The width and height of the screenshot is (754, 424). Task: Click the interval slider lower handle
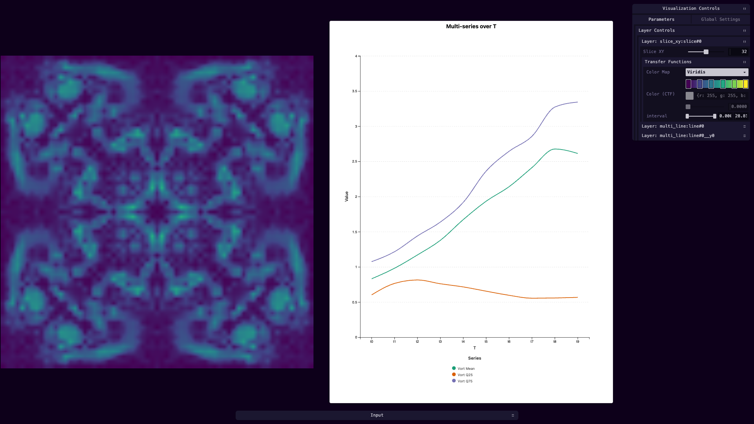(x=687, y=116)
